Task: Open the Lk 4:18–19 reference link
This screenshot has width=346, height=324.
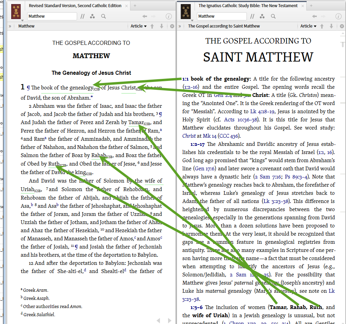Action: click(262, 112)
